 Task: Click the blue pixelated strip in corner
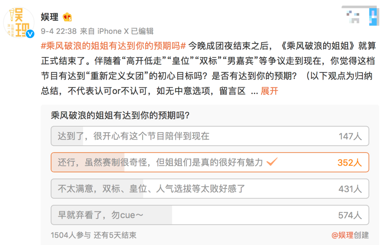coord(373,16)
